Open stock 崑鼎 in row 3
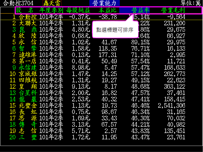Image resolution: width=203 pixels, height=152 pixels. click(28, 30)
